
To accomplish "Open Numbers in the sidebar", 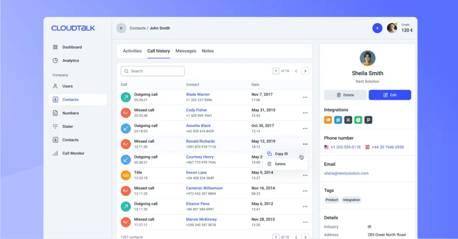I will click(71, 113).
